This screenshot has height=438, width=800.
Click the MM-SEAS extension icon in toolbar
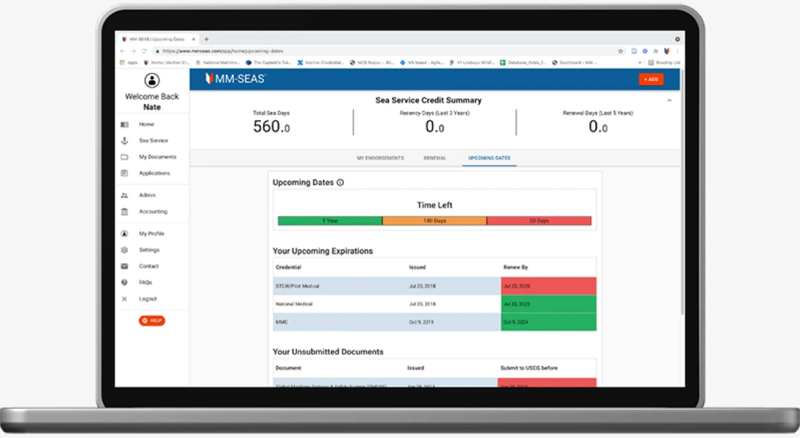click(666, 51)
